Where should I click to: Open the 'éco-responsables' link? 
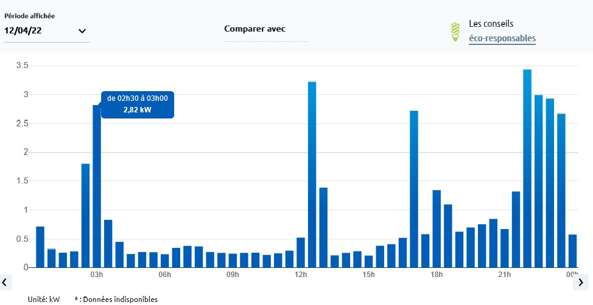[502, 38]
